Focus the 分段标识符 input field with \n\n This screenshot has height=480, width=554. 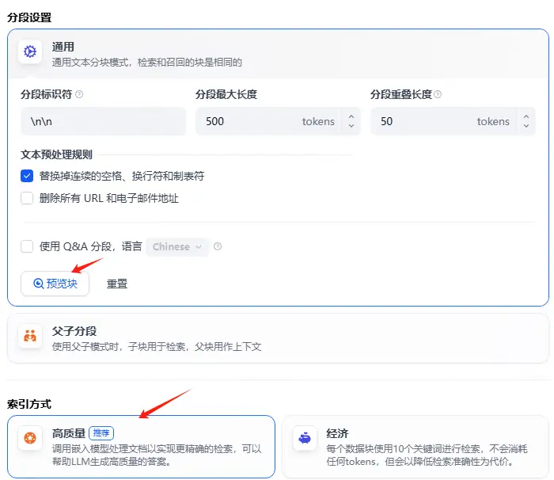pyautogui.click(x=103, y=121)
